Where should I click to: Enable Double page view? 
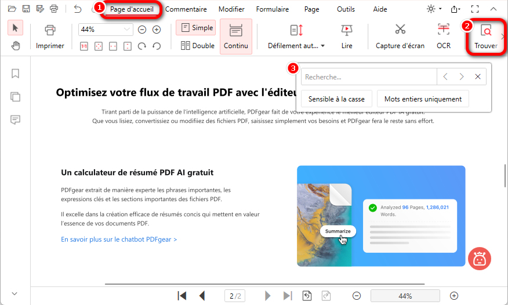coord(198,46)
